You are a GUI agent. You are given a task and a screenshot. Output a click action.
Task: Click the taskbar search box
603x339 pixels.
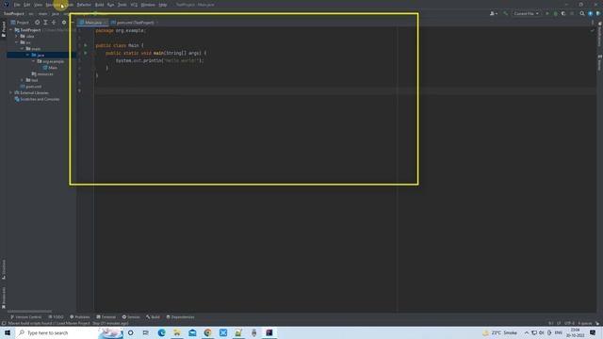pyautogui.click(x=69, y=332)
